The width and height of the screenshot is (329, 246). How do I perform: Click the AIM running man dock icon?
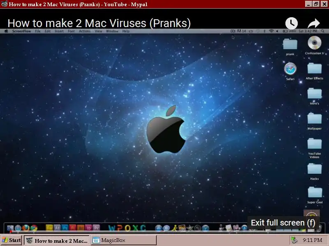point(174,228)
